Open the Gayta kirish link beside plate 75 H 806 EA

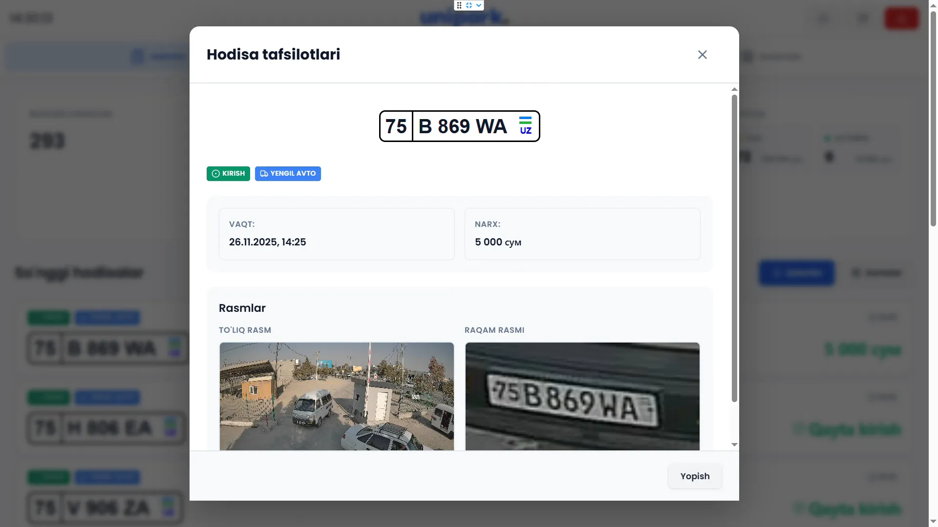pos(848,429)
